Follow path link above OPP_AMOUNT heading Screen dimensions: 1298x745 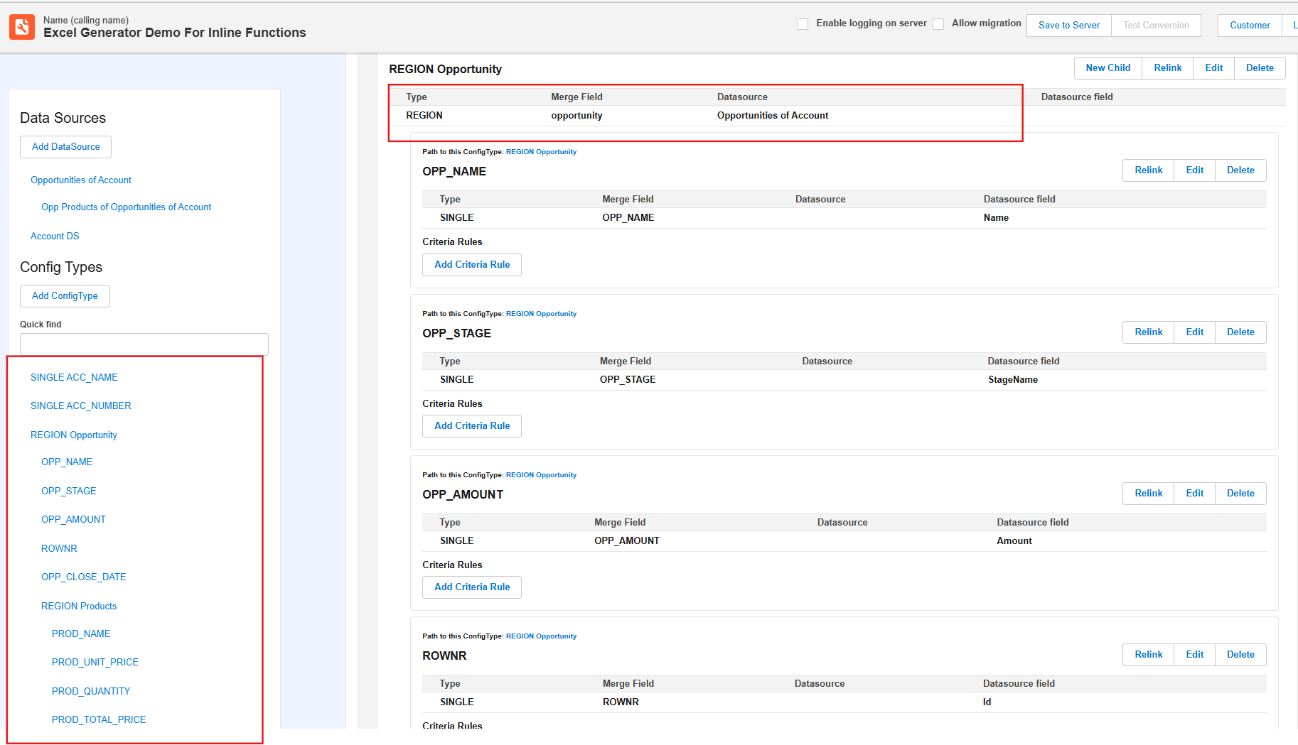click(x=541, y=475)
